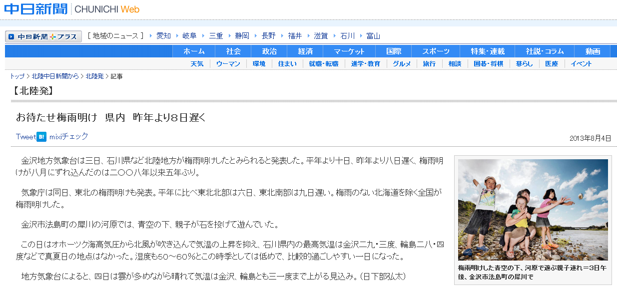Screen dimensions: 617x293
Task: Open the ホーム navigation tab
Action: coord(194,51)
